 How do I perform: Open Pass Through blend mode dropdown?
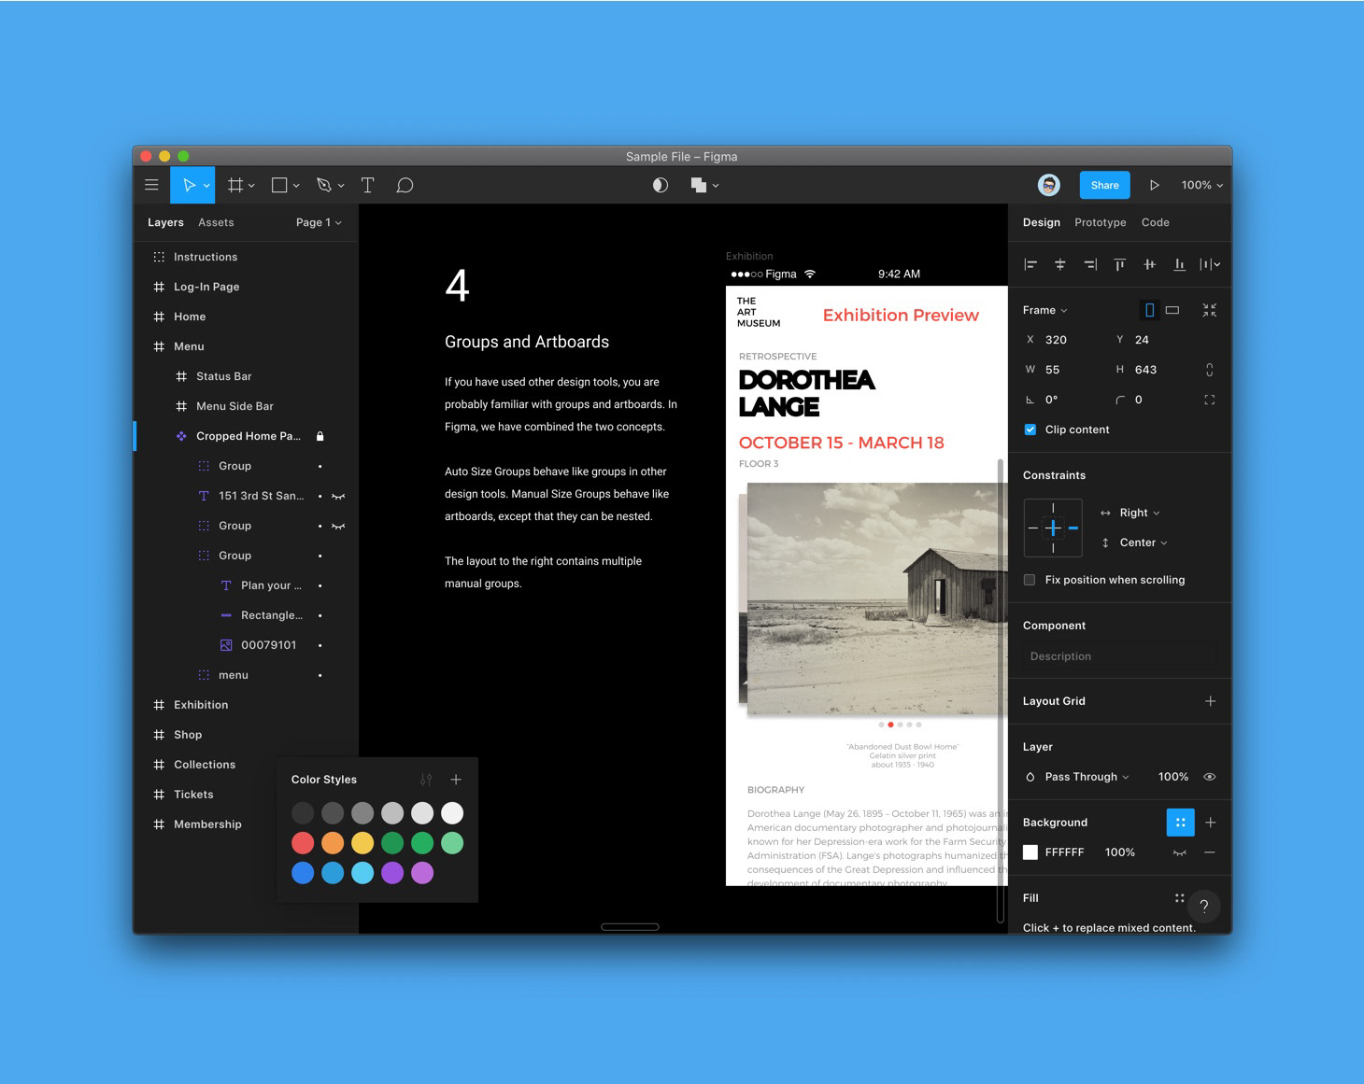coord(1087,777)
